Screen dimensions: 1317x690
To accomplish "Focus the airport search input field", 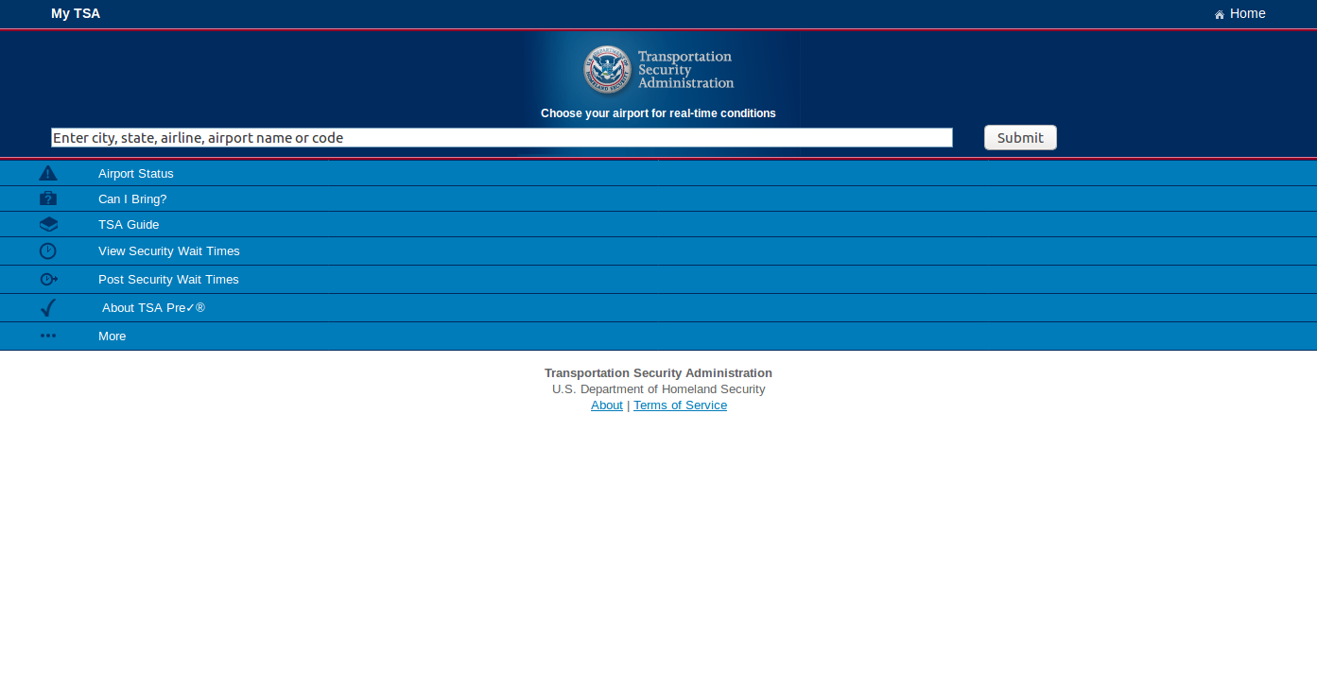I will coord(502,138).
